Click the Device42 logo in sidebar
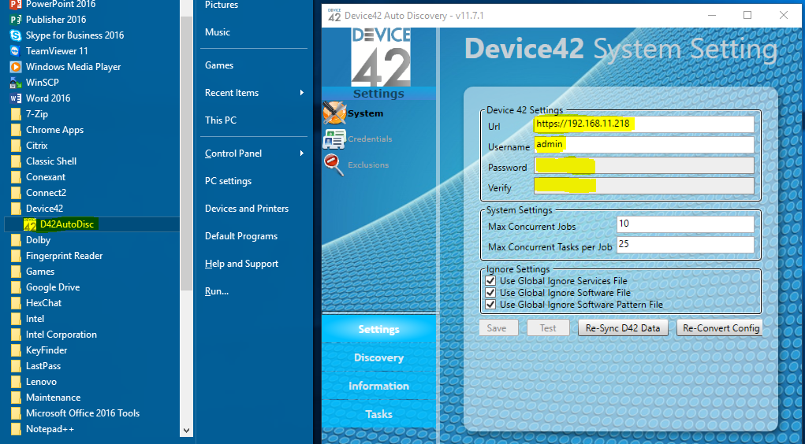 click(381, 57)
